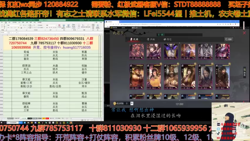Add a new sheet with plus button
Viewport: 250px width, 141px height.
click(x=67, y=118)
